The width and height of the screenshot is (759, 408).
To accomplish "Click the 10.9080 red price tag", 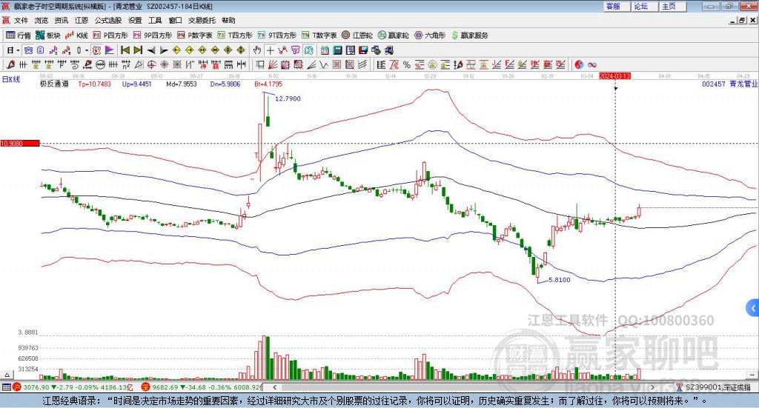I will (x=20, y=143).
